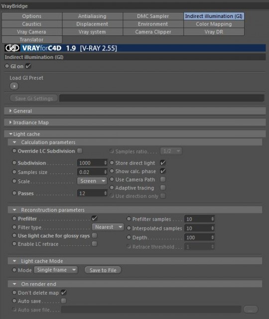Screen dimensions: 269x319
Task: Uncheck Don't delete map
Action: (x=64, y=293)
